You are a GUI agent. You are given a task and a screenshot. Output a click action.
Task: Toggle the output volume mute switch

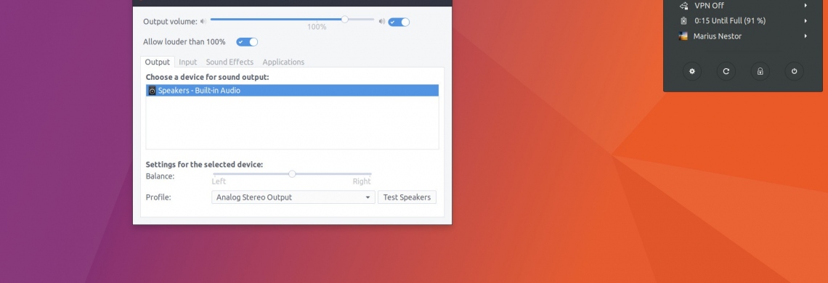tap(399, 22)
